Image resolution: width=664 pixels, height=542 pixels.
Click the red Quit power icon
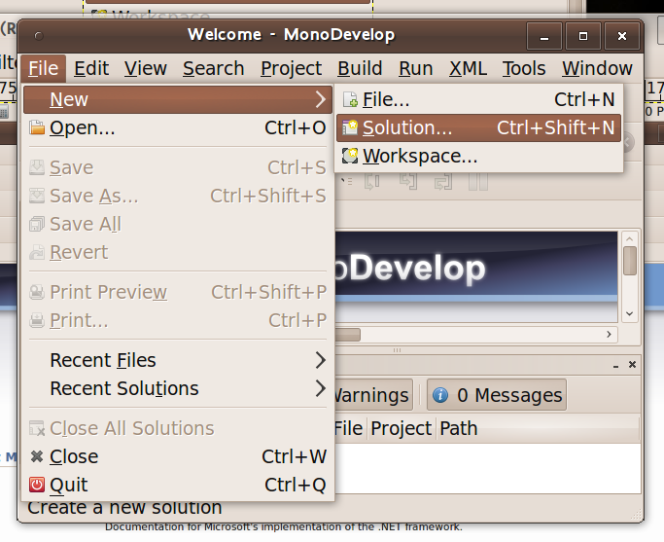[x=37, y=485]
